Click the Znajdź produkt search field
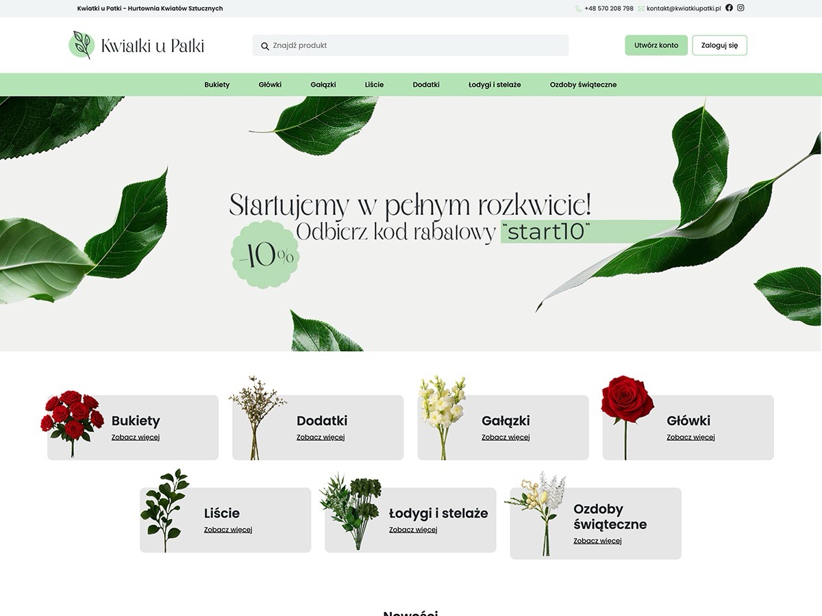822x616 pixels. click(410, 45)
